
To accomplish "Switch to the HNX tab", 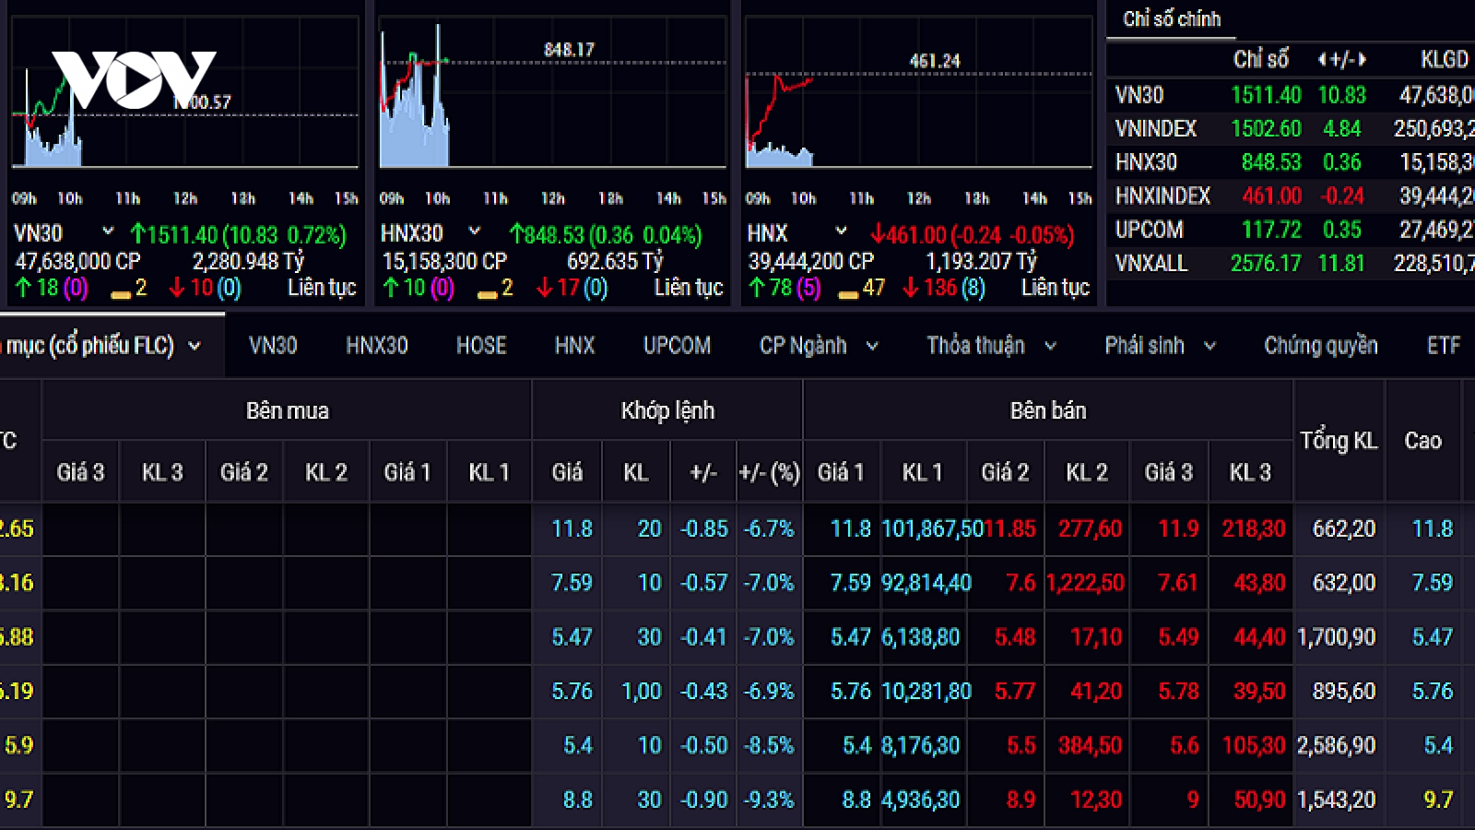I will point(574,345).
